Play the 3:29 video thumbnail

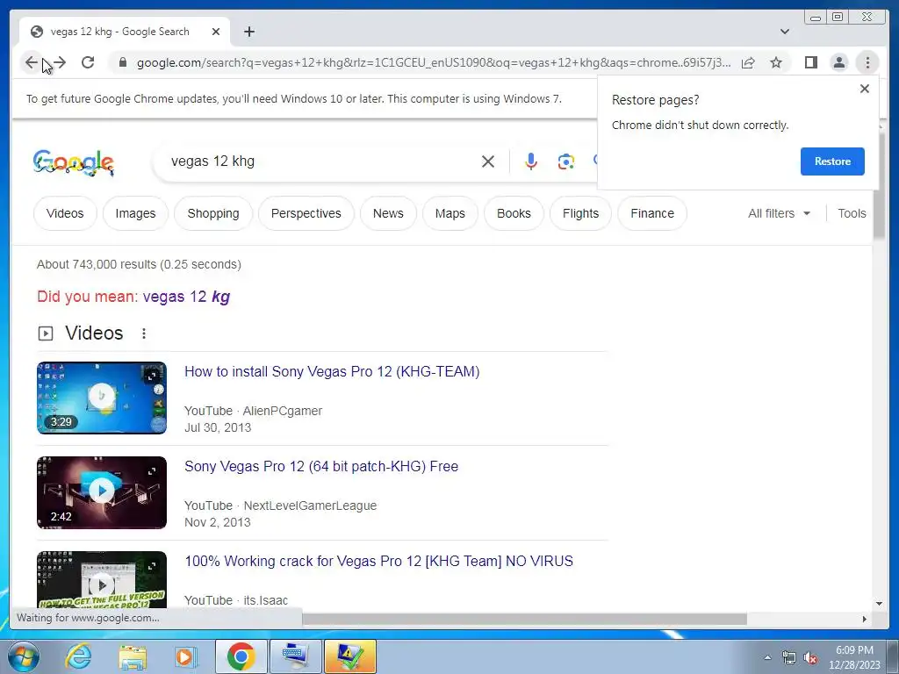102,398
